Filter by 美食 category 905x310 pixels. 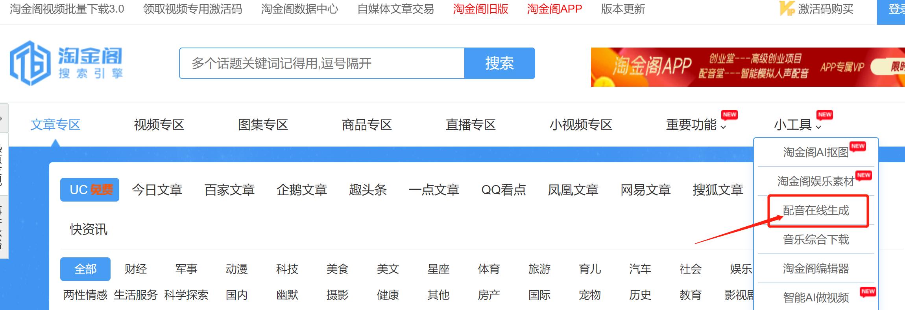(x=337, y=269)
